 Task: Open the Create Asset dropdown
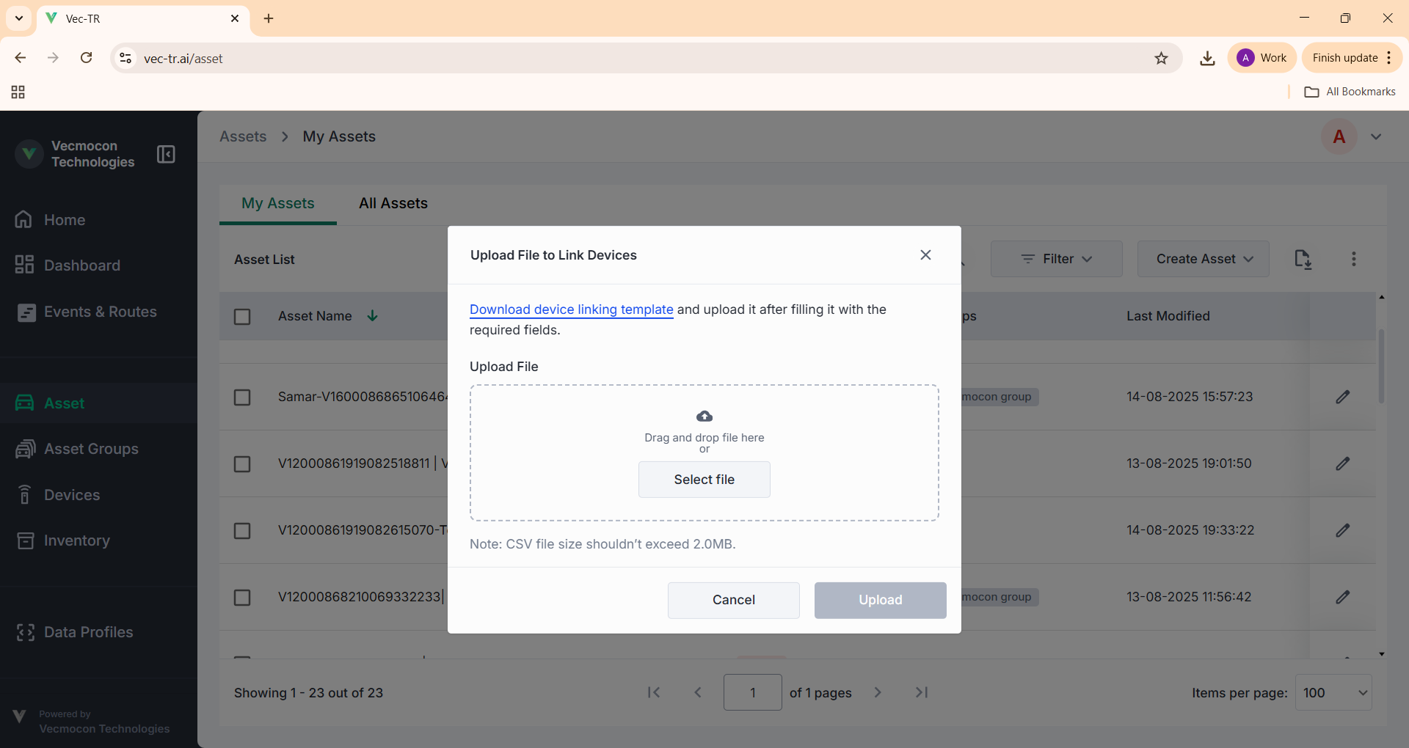pos(1203,259)
